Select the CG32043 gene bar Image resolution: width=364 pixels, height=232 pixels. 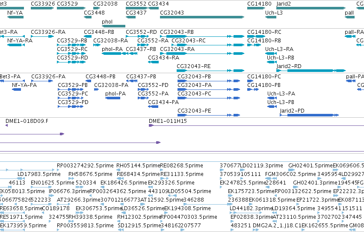202,17
